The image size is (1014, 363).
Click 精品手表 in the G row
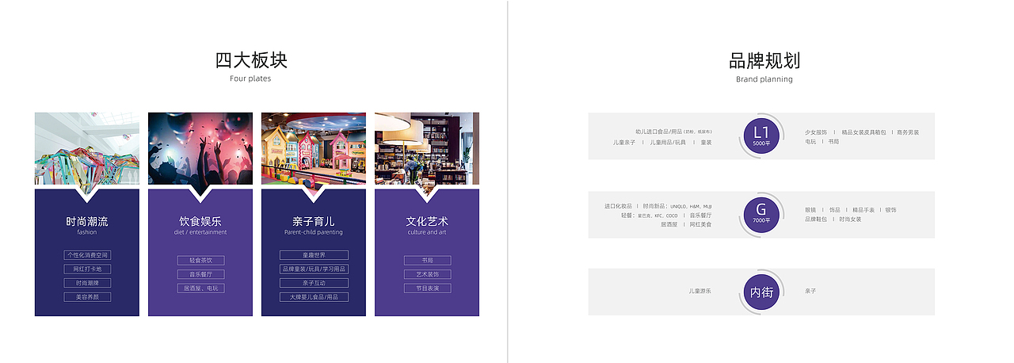pos(863,209)
